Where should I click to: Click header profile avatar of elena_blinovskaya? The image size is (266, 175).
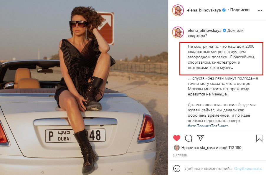178,10
